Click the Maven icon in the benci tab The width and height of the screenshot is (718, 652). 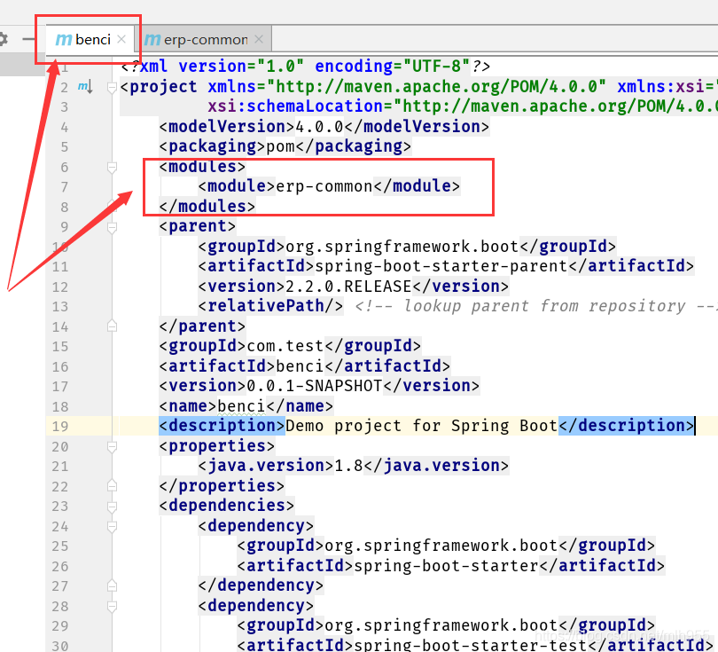click(63, 40)
